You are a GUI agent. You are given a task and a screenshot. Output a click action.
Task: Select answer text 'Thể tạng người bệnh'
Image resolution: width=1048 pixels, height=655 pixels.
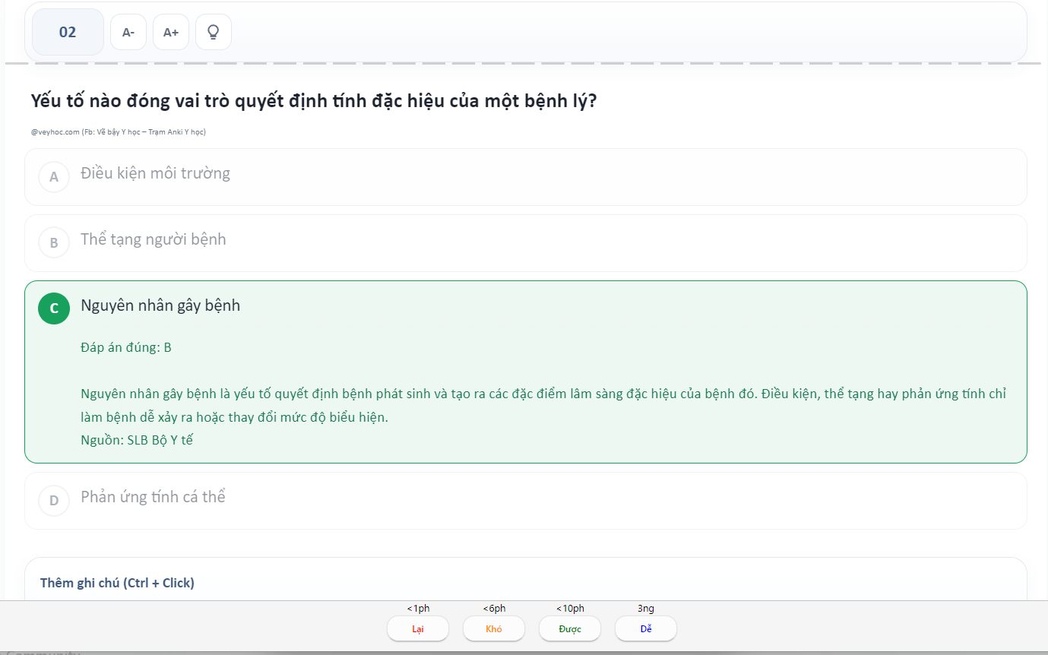154,239
